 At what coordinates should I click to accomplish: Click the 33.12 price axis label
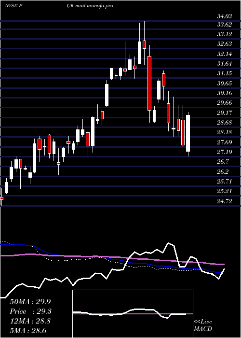tap(225, 34)
